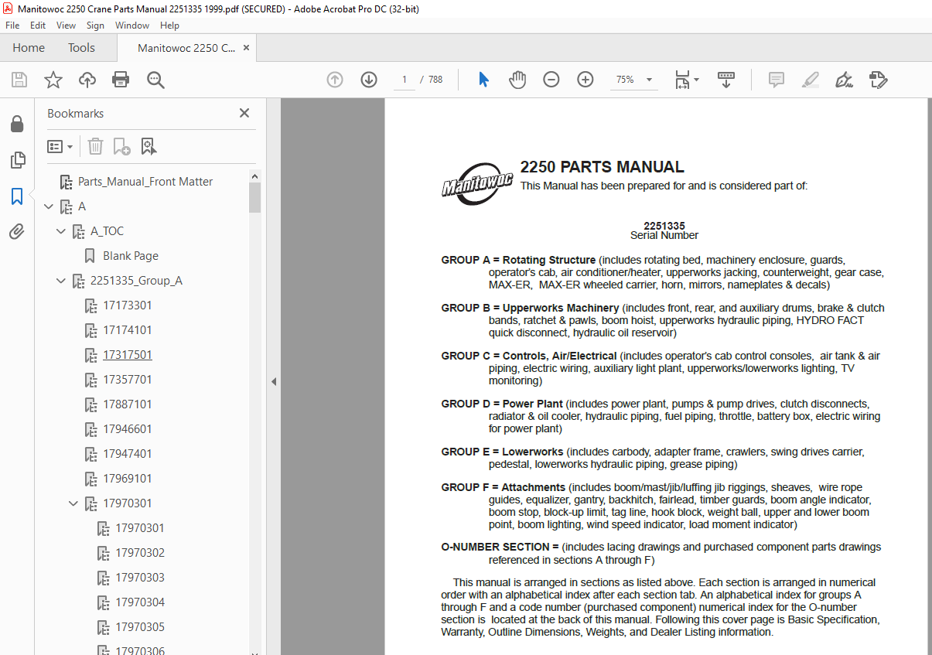Open bookmark 17970304
Screen dimensions: 932x655
coord(140,602)
